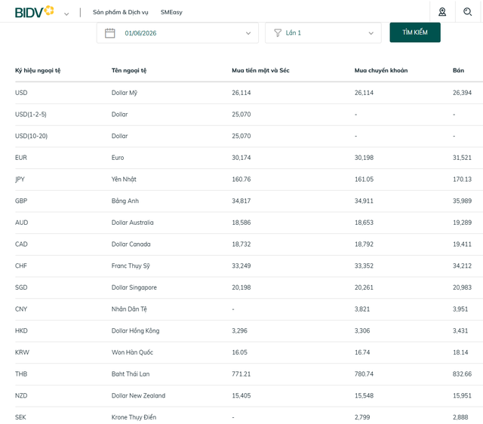This screenshot has height=424, width=483.
Task: Click the calendar icon in date field
Action: click(x=110, y=33)
